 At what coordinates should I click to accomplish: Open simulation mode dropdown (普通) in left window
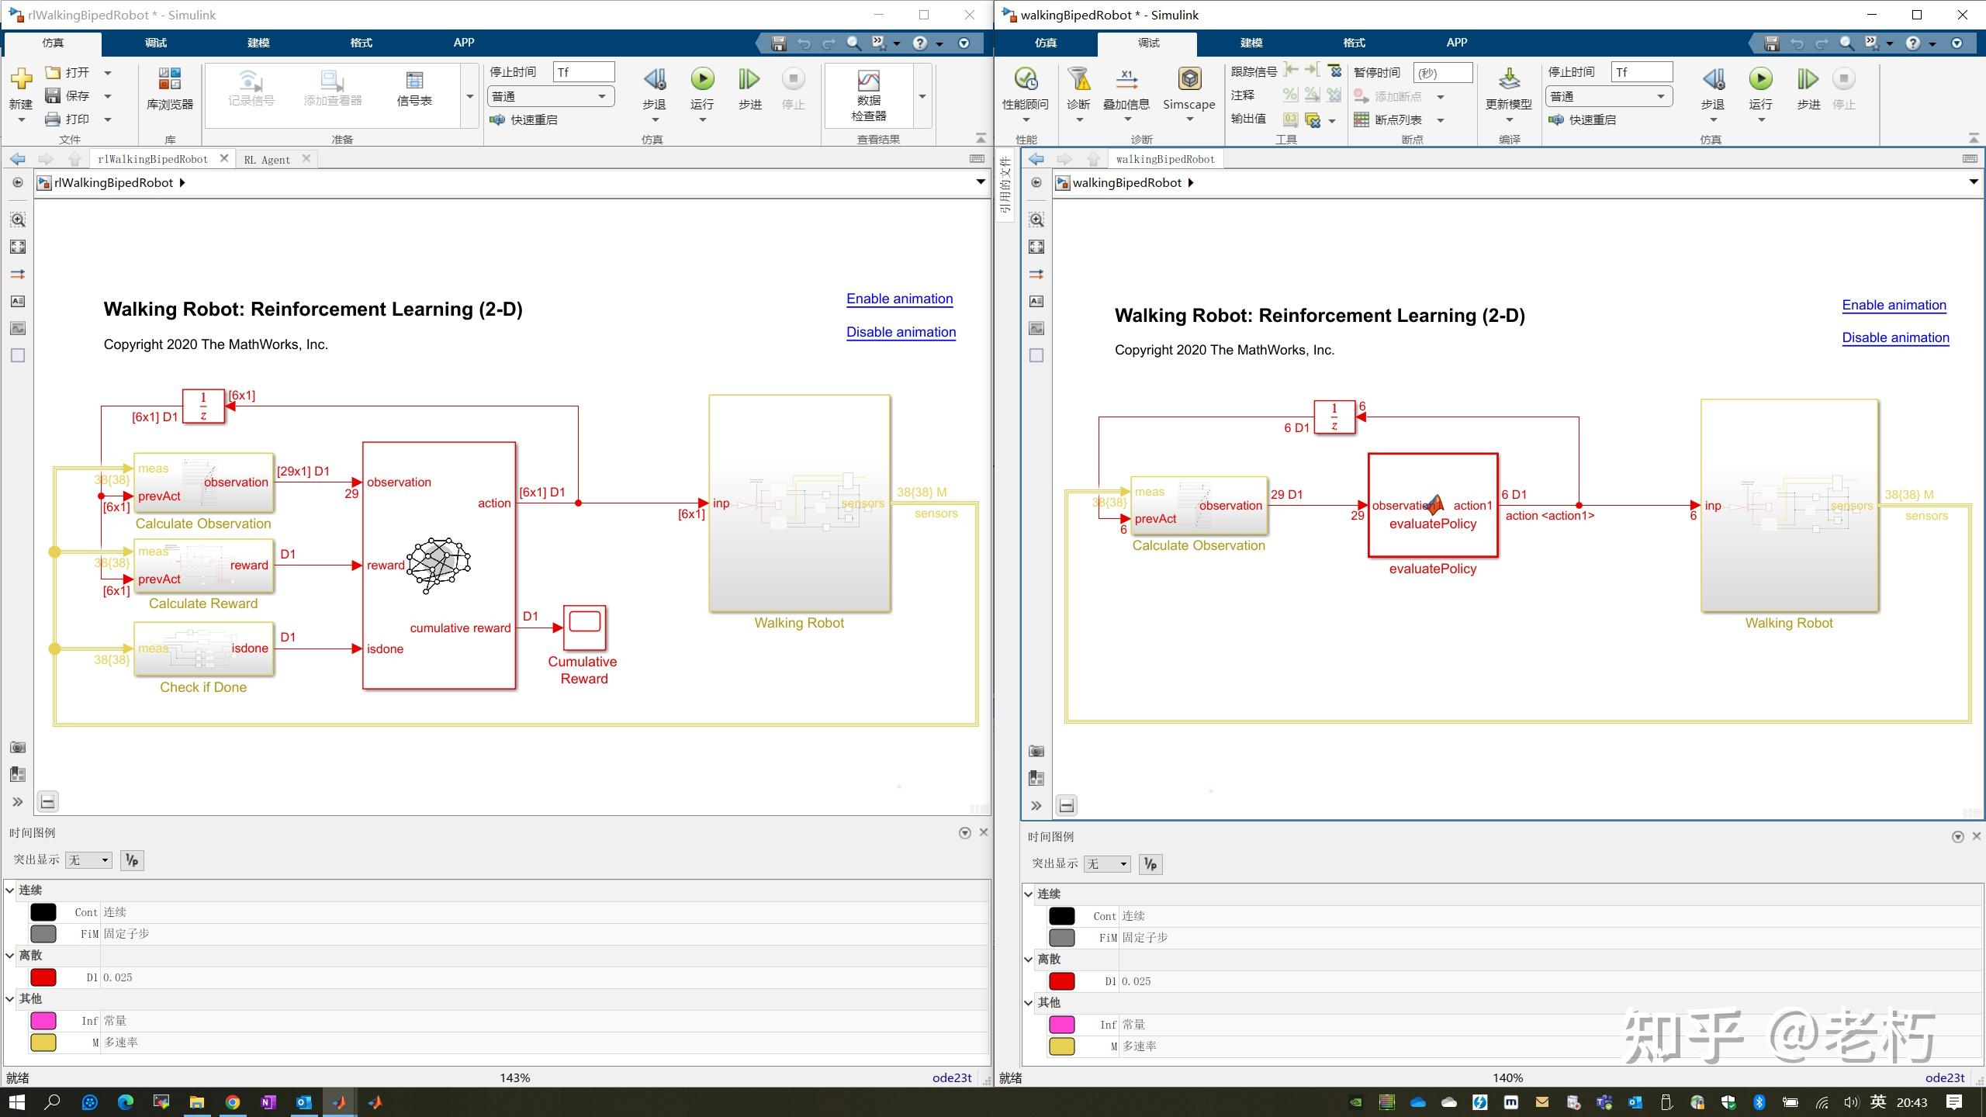pyautogui.click(x=550, y=96)
